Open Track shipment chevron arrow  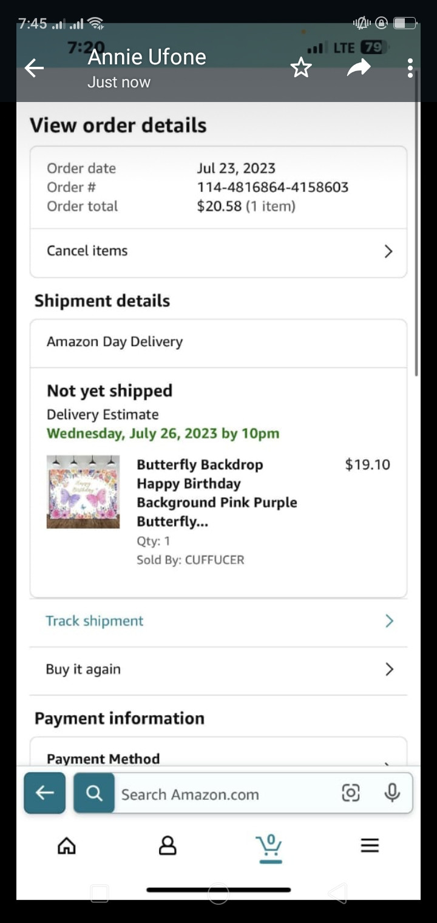coord(389,621)
